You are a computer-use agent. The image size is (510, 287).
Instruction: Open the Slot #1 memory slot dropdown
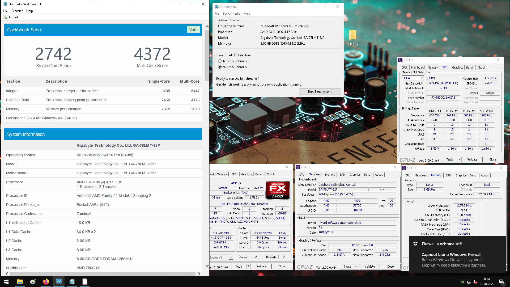point(422,78)
